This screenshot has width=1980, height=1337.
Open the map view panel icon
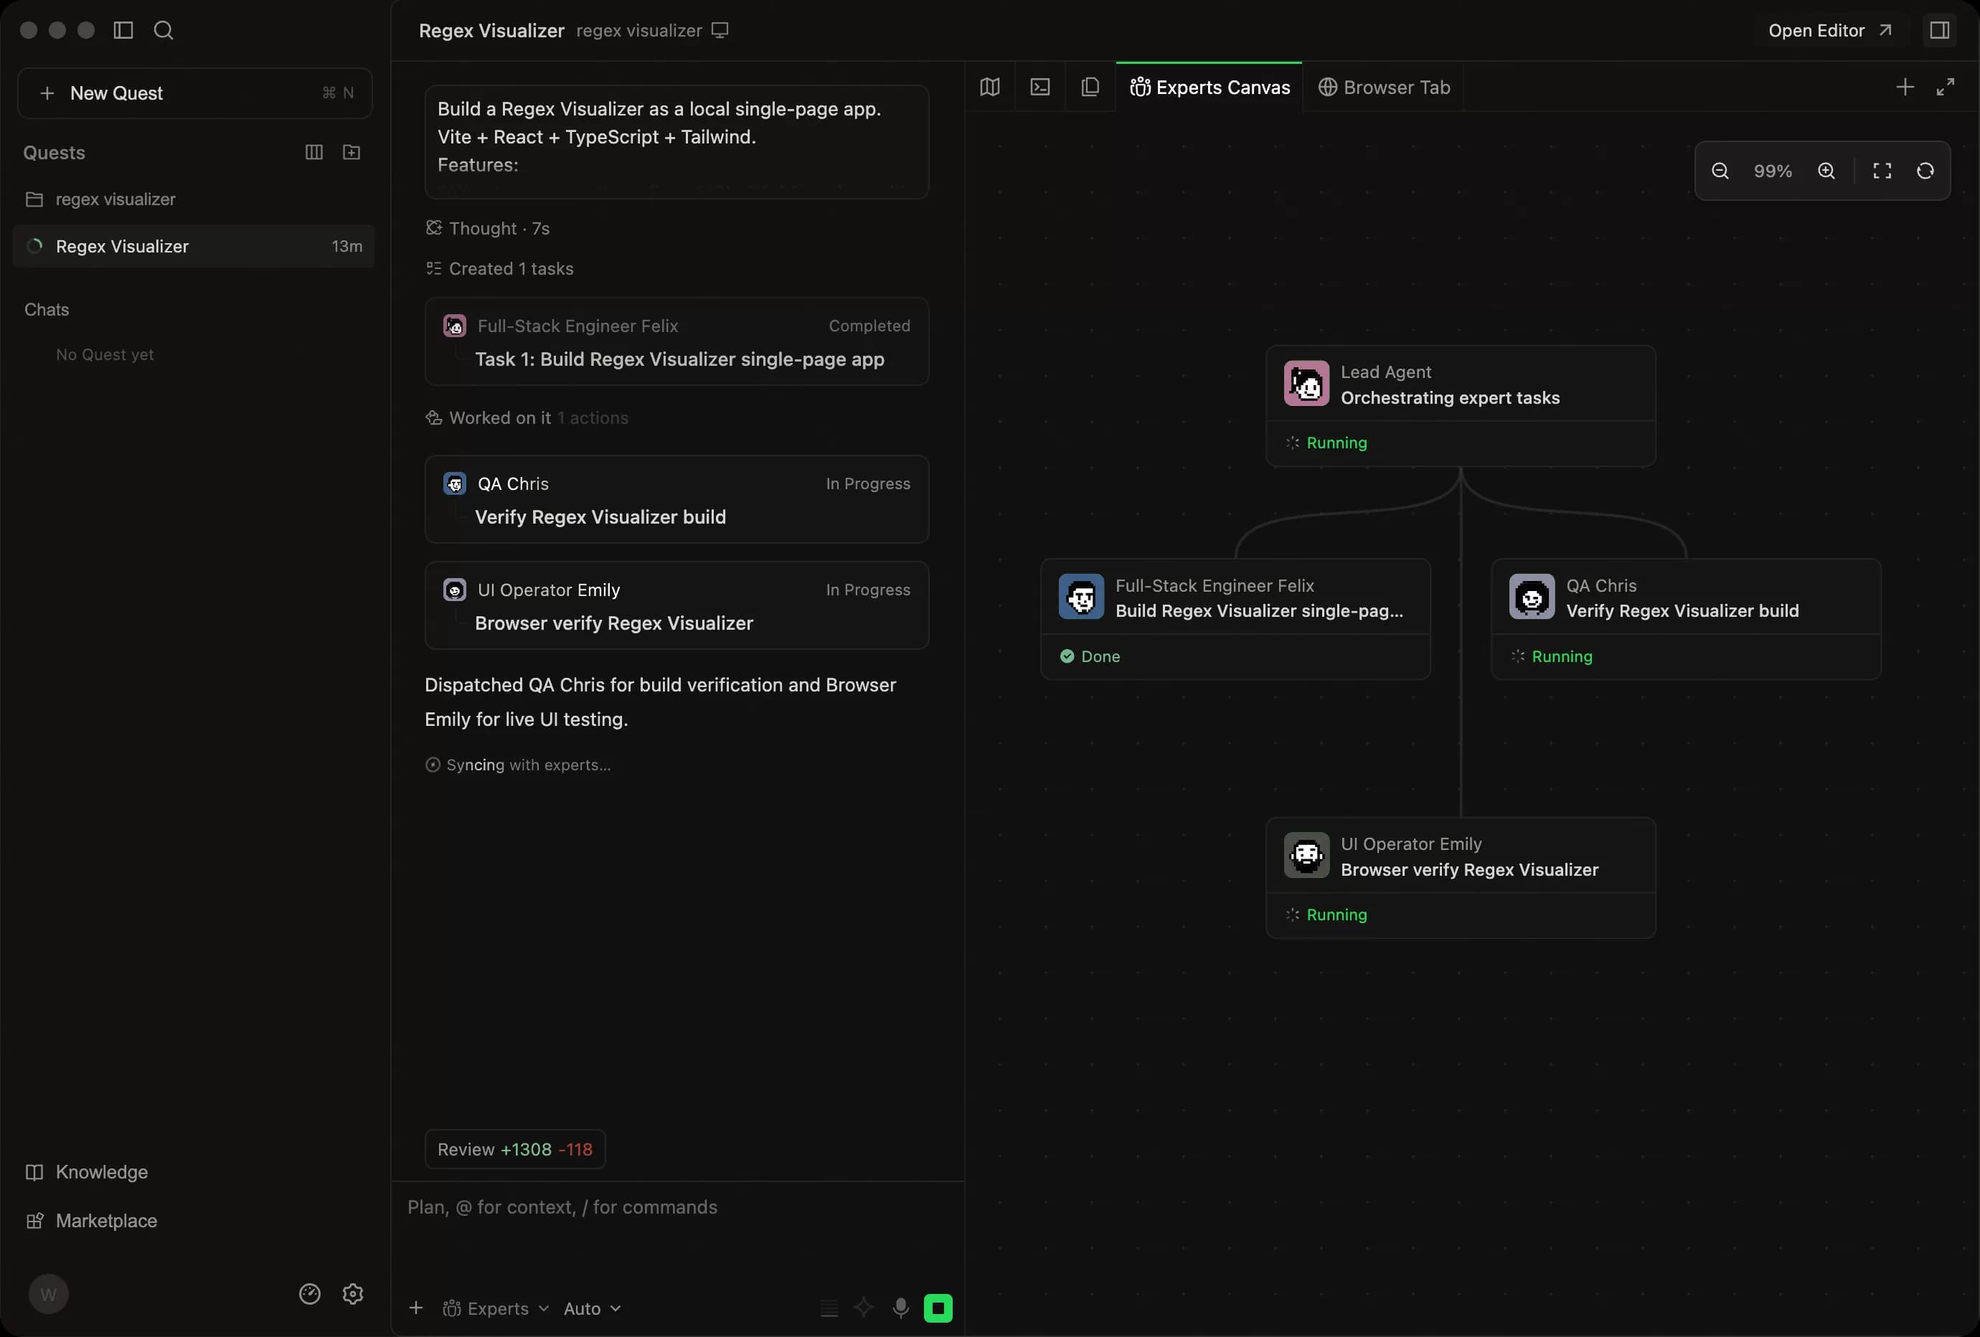989,87
